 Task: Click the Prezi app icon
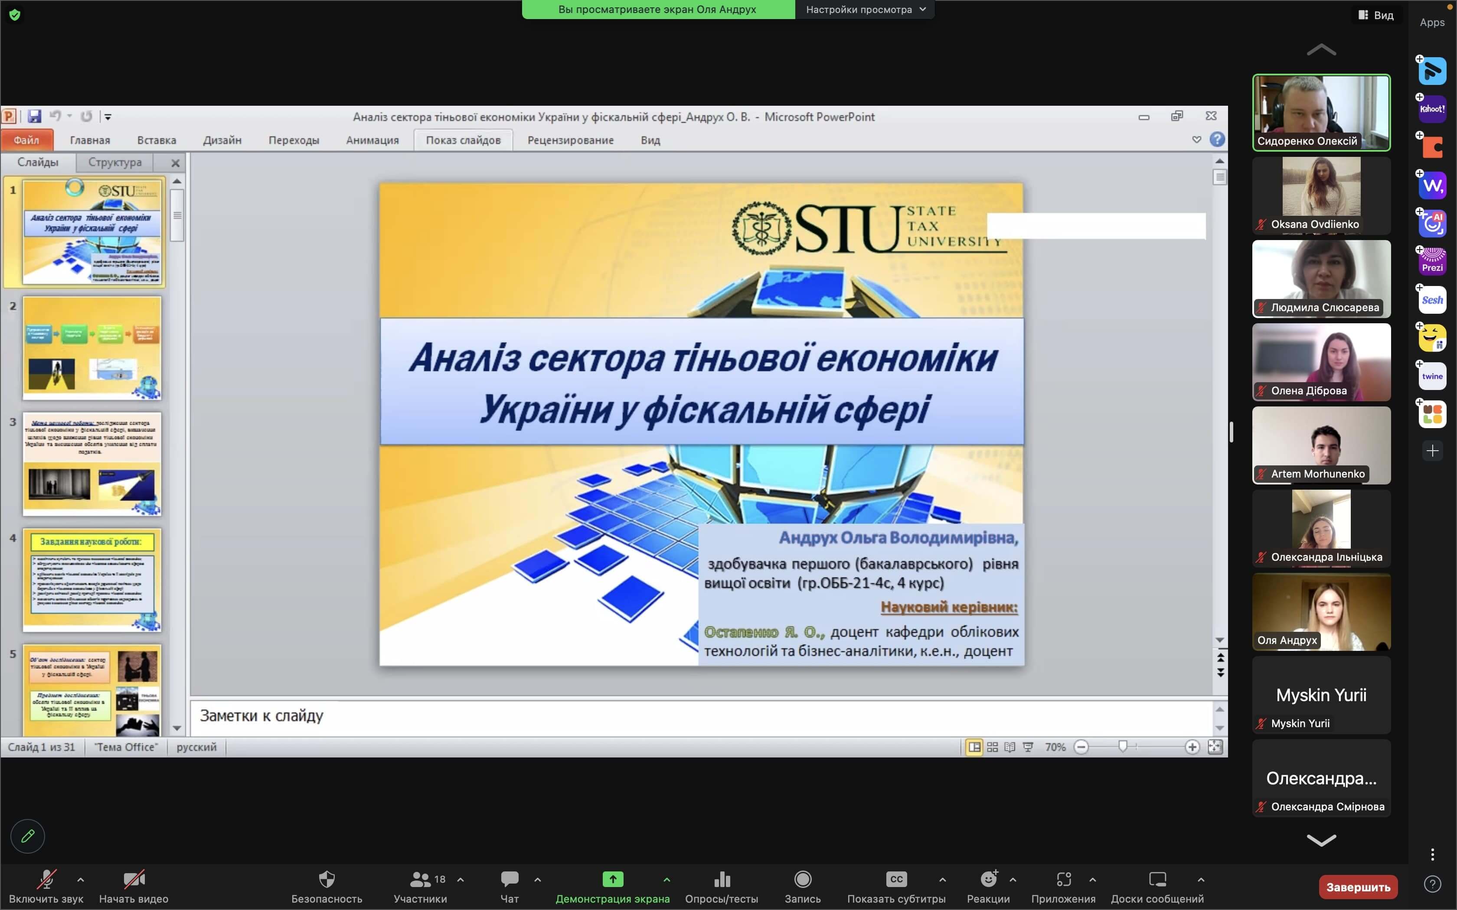coord(1432,261)
